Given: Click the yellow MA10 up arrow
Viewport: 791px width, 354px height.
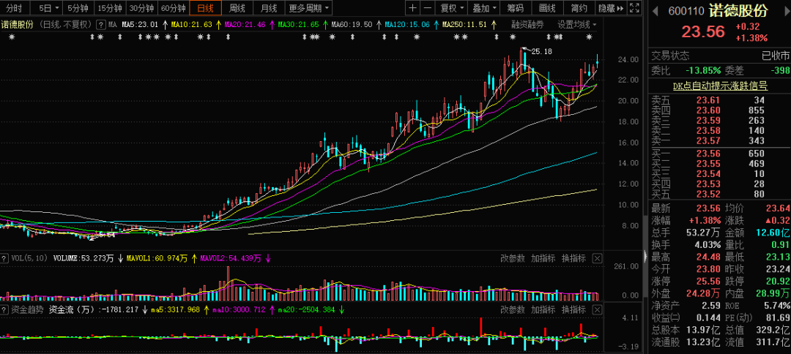Looking at the screenshot, I should (x=218, y=24).
